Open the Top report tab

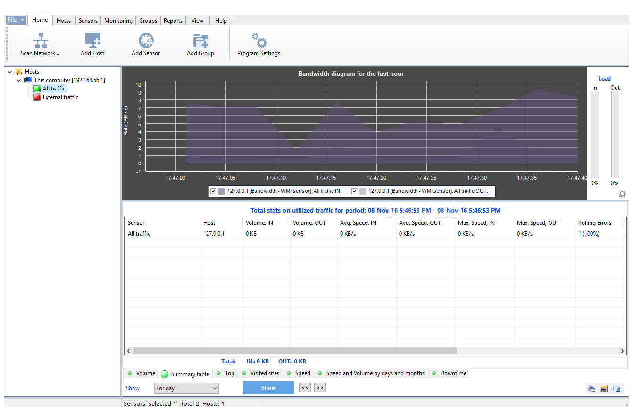pyautogui.click(x=225, y=373)
